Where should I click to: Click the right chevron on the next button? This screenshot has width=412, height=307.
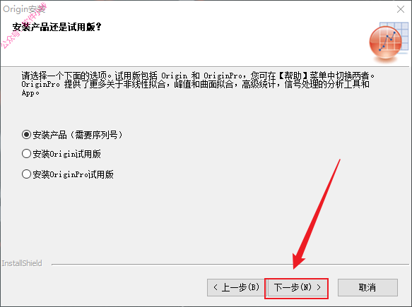(319, 287)
